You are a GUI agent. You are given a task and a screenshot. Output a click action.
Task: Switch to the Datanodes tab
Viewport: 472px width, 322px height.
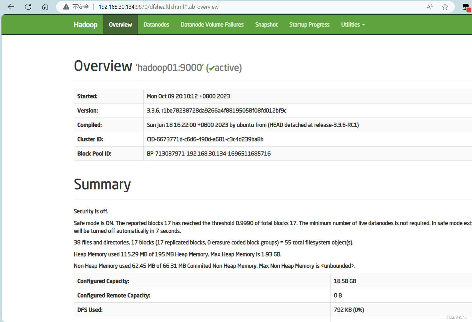[156, 24]
